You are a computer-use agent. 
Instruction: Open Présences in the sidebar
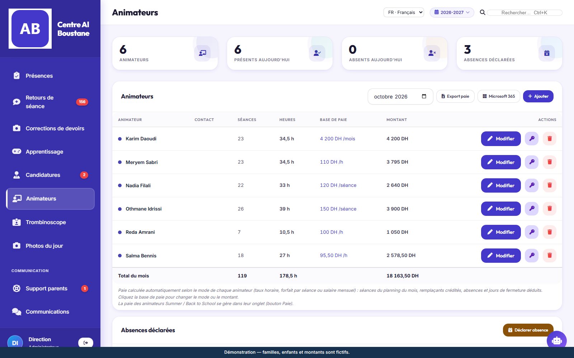(50, 76)
